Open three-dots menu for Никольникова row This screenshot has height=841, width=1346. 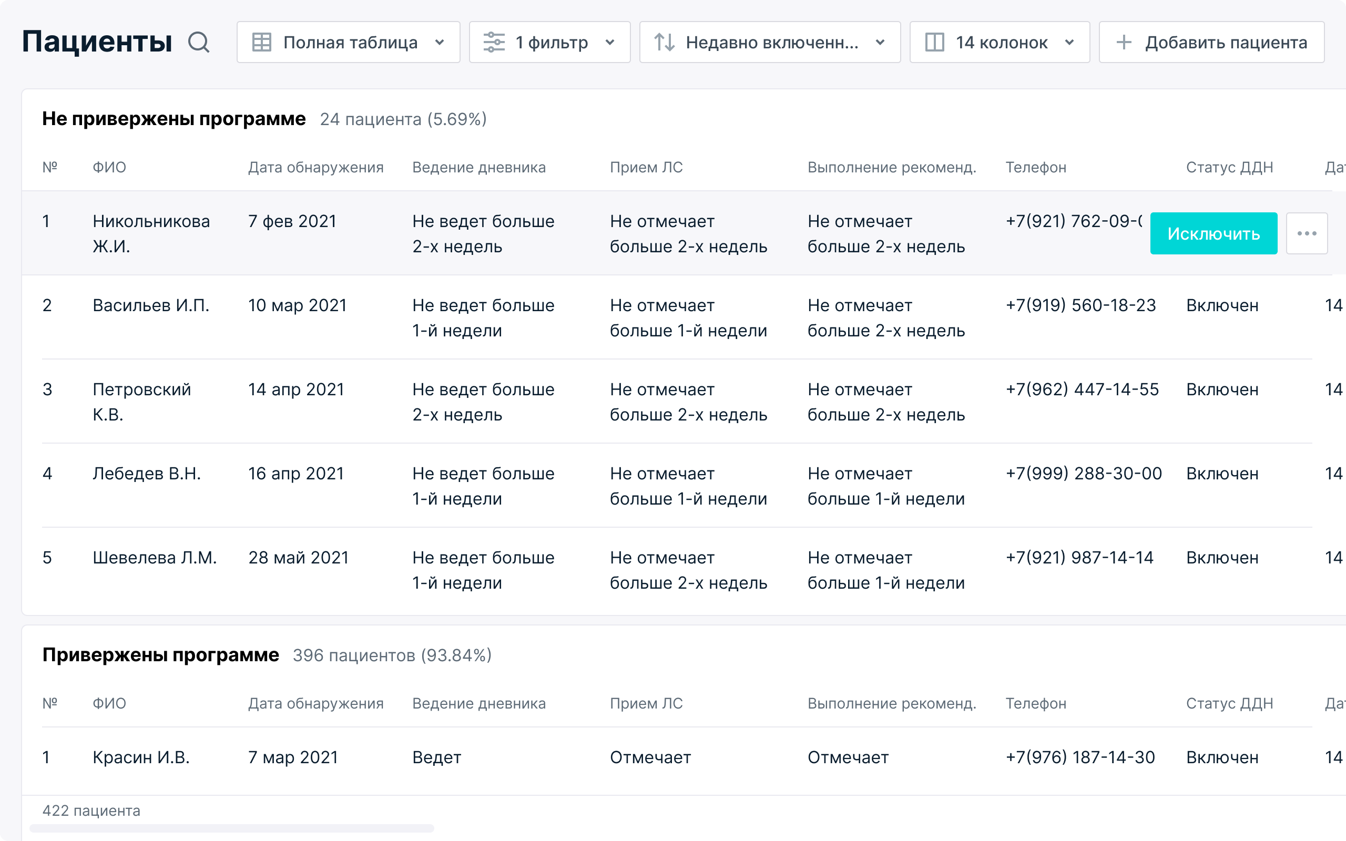(x=1307, y=233)
